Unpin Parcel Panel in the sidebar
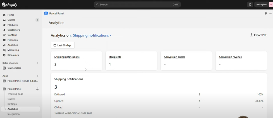The height and width of the screenshot is (118, 273). pyautogui.click(x=37, y=89)
